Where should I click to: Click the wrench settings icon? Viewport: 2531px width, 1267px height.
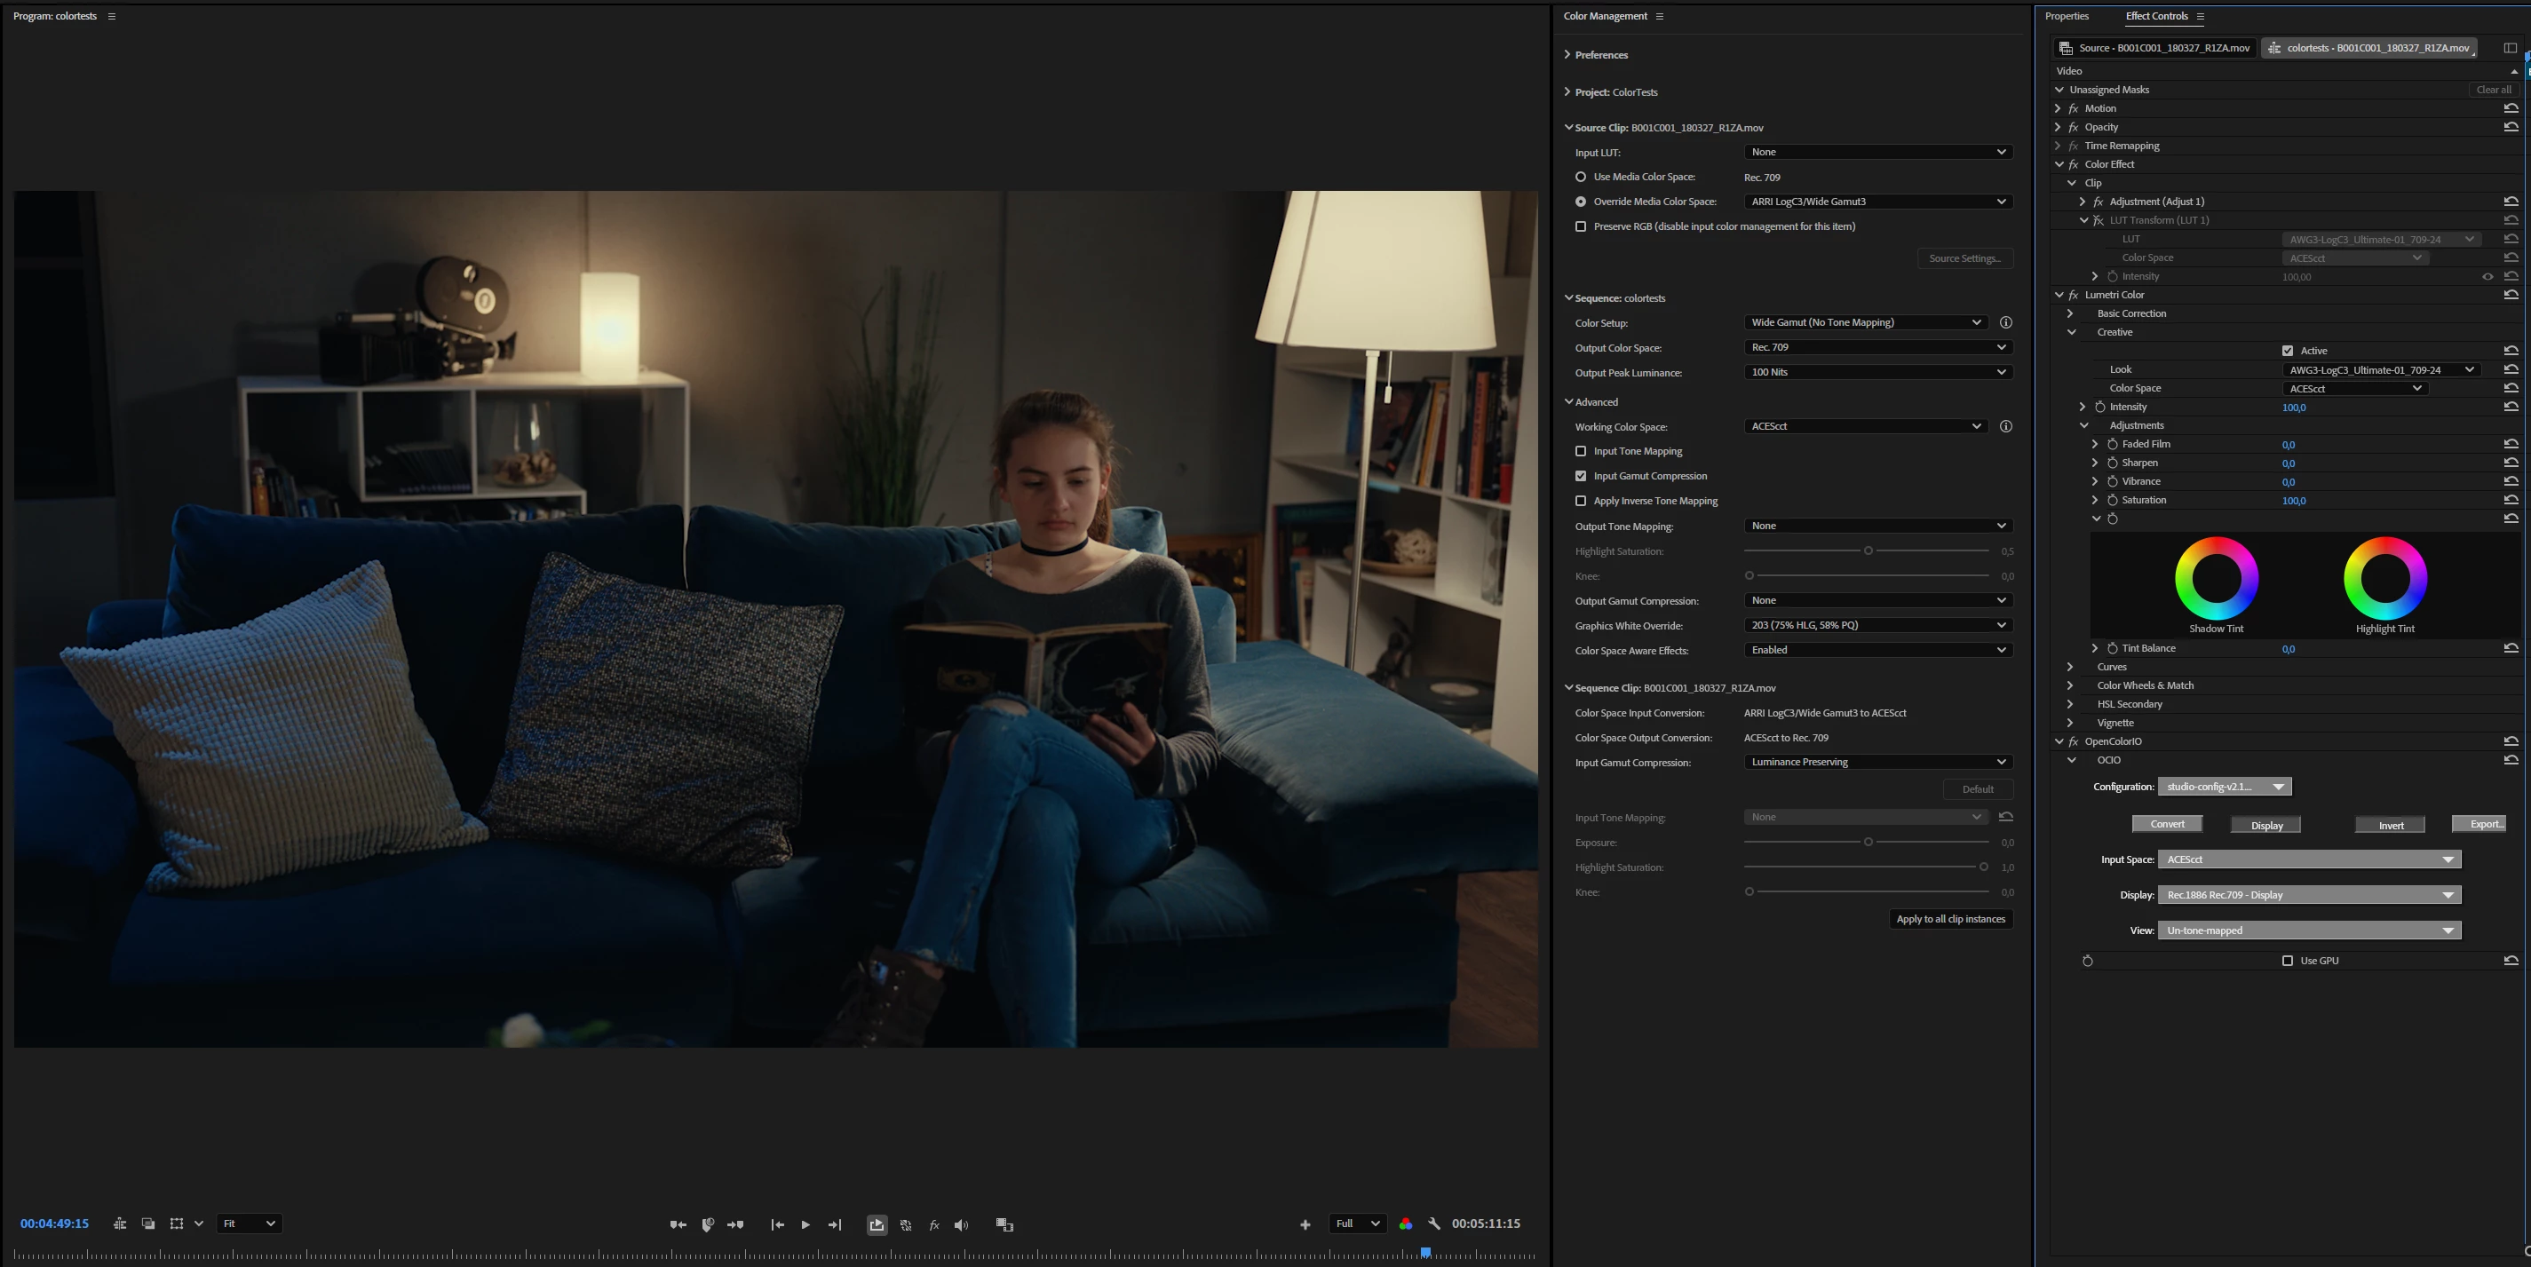(x=1433, y=1223)
